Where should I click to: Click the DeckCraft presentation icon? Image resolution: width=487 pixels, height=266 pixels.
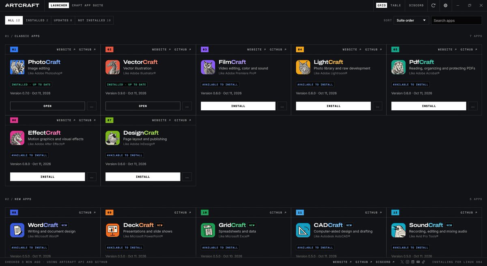tap(112, 230)
